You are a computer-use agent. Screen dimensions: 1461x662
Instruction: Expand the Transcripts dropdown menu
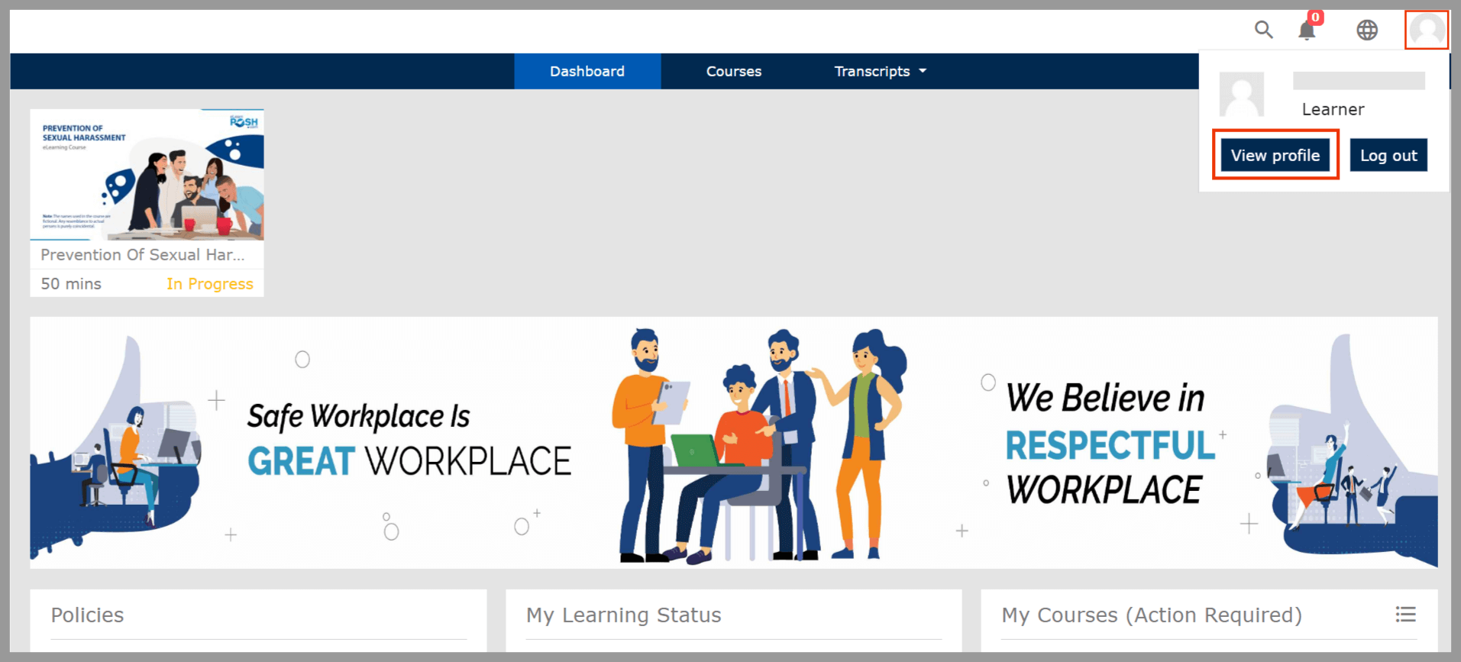coord(880,71)
